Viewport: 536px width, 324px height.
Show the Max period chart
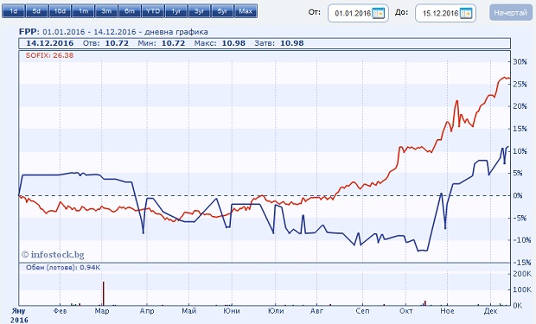coord(246,11)
